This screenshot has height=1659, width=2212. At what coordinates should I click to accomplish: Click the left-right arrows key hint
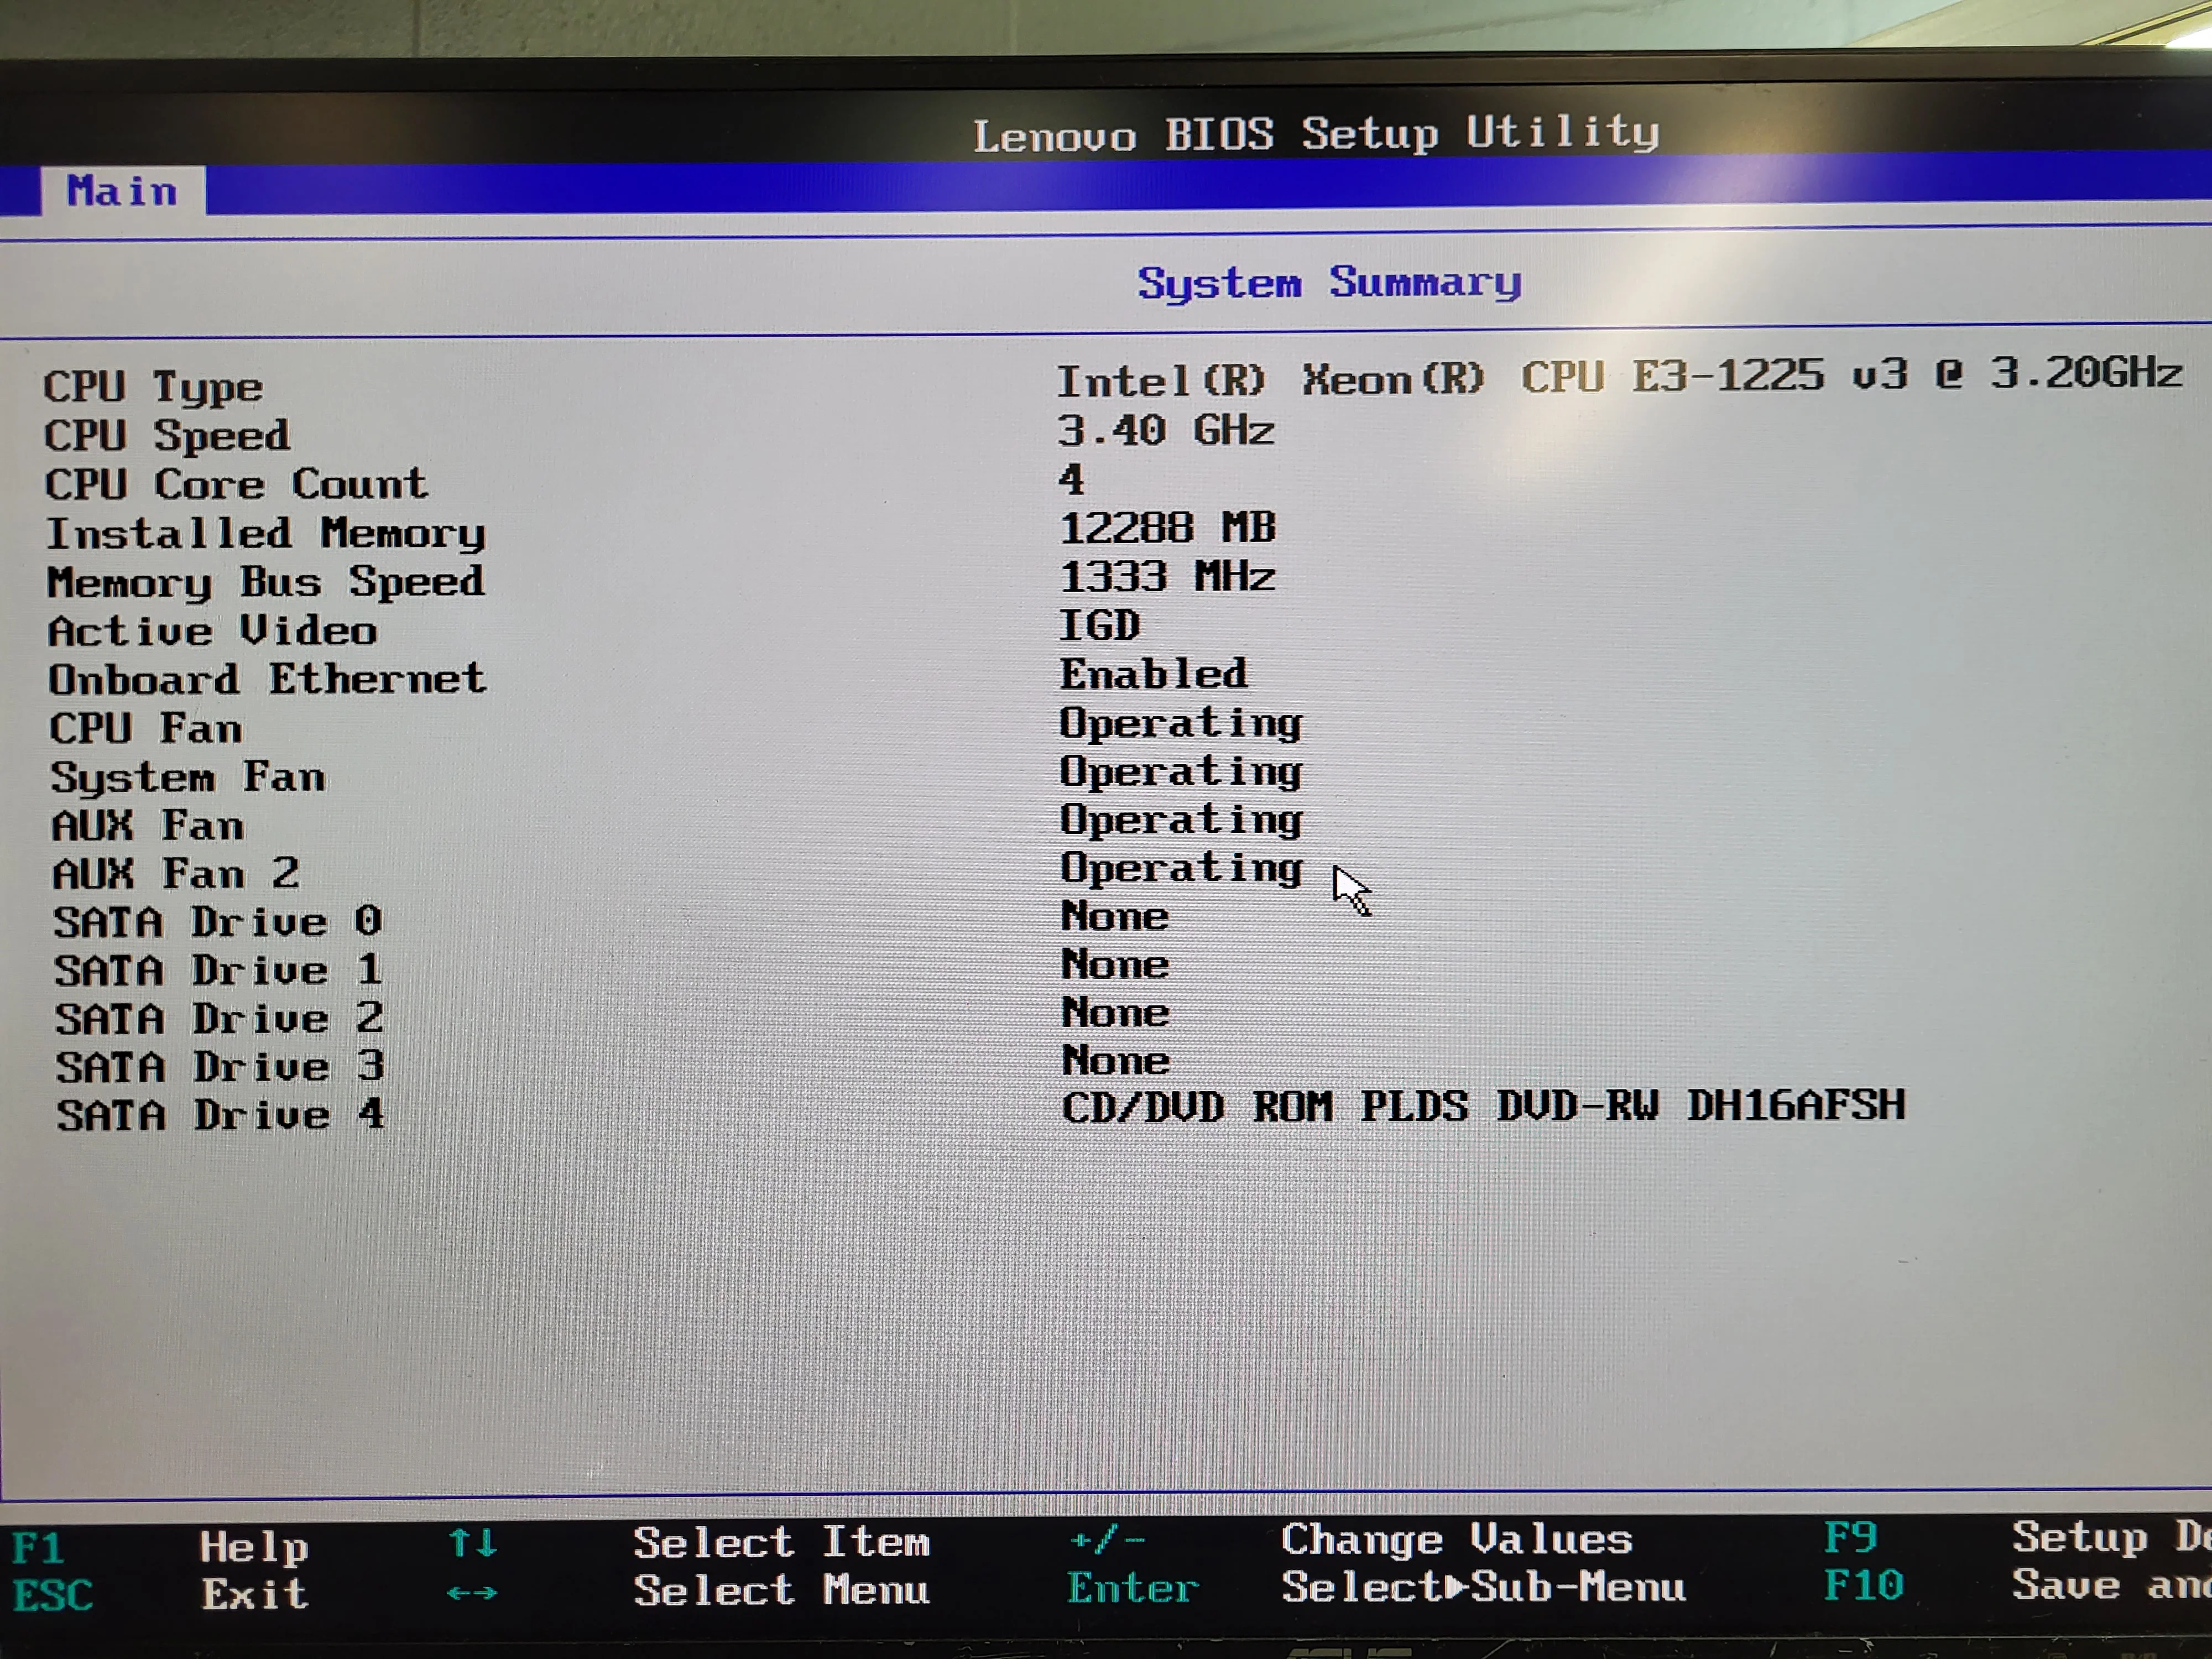[472, 1592]
